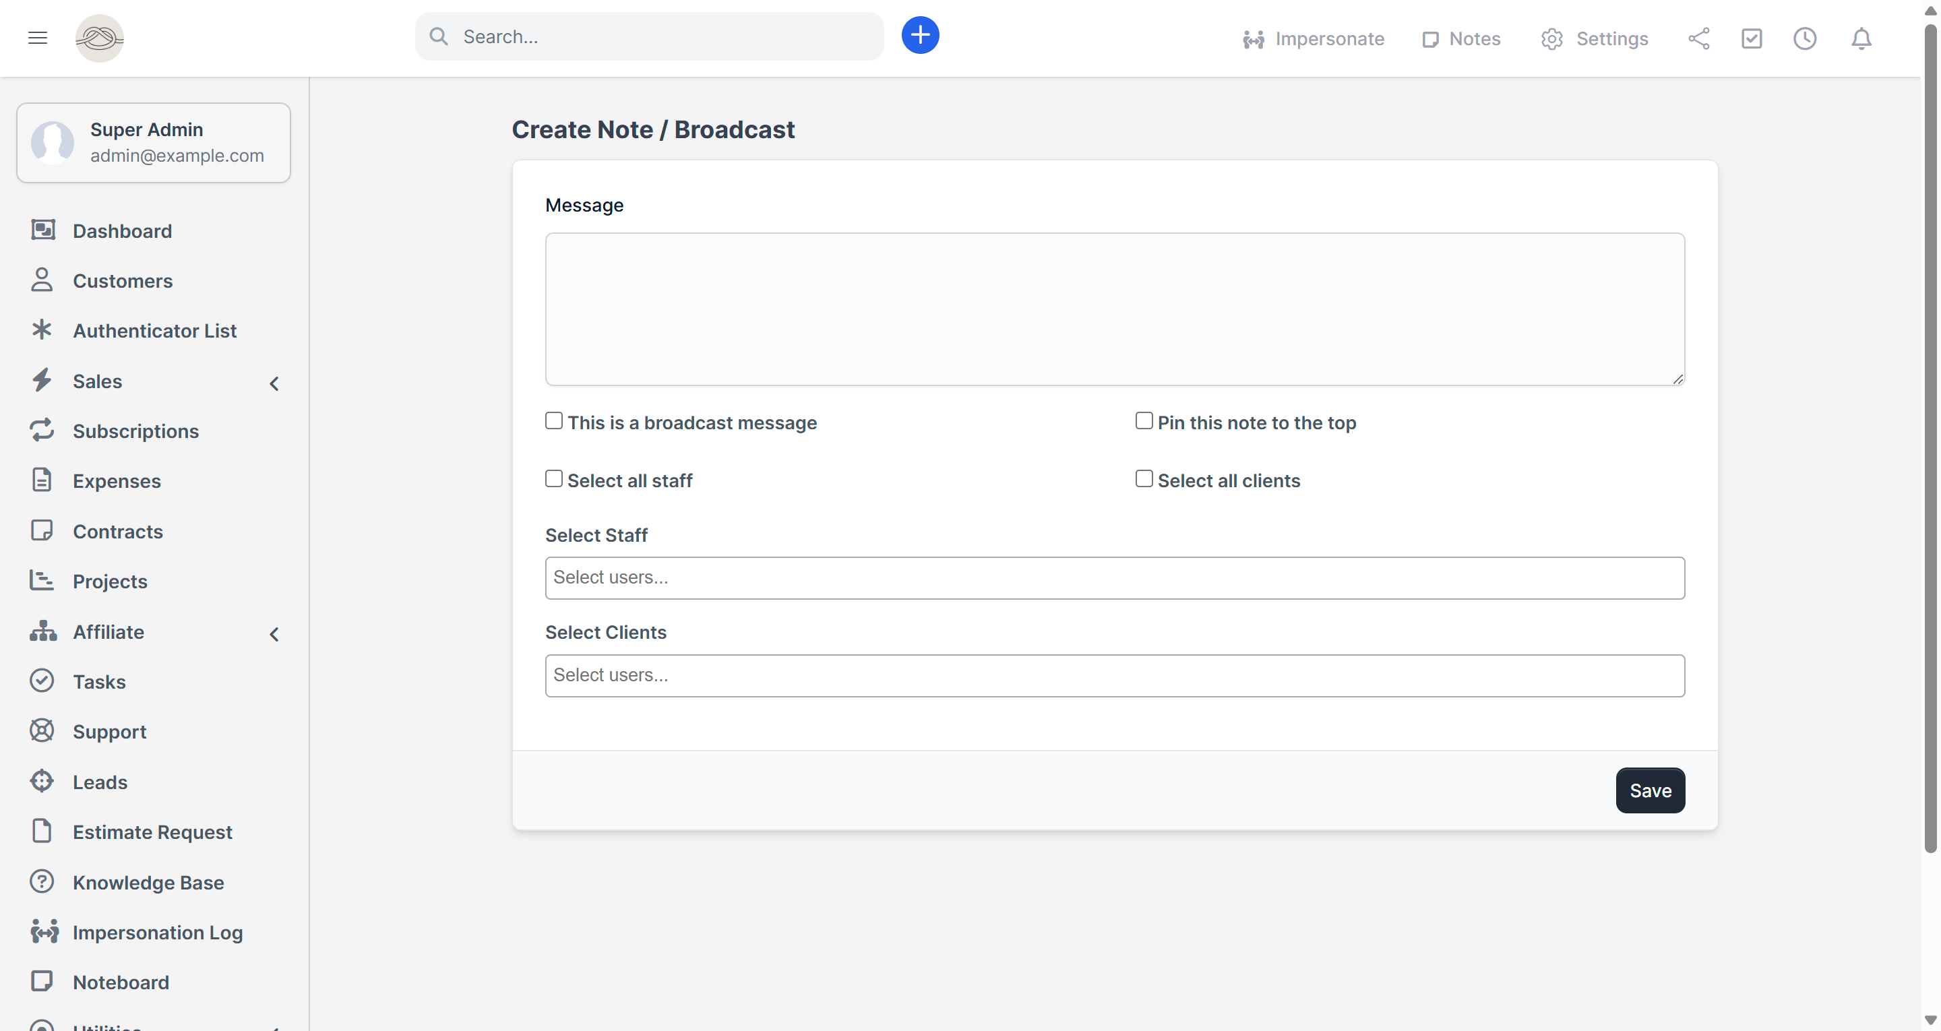Image resolution: width=1941 pixels, height=1031 pixels.
Task: Open the Select Clients users dropdown
Action: (x=1115, y=675)
